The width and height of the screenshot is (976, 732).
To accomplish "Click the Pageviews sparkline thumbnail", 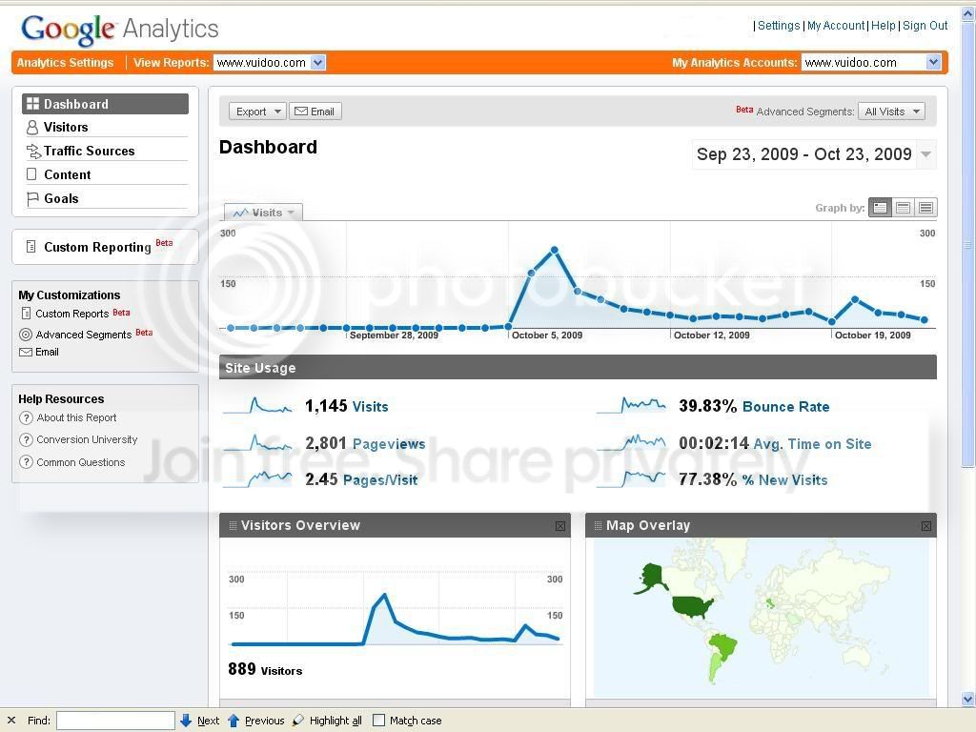I will pyautogui.click(x=257, y=442).
